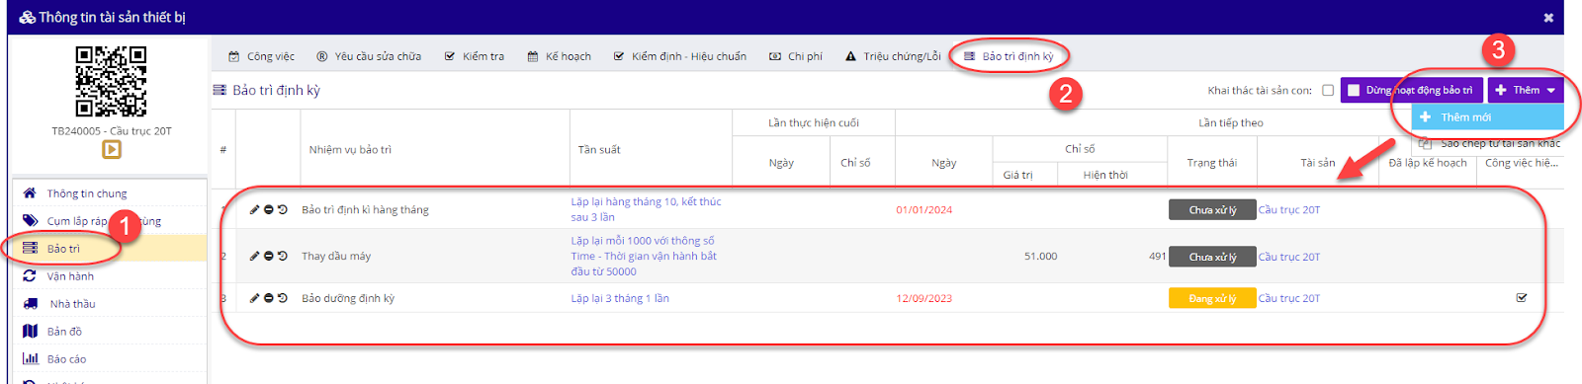Click the date 01/01/2024
Viewport: 1582px width, 384px height.
[x=924, y=210]
